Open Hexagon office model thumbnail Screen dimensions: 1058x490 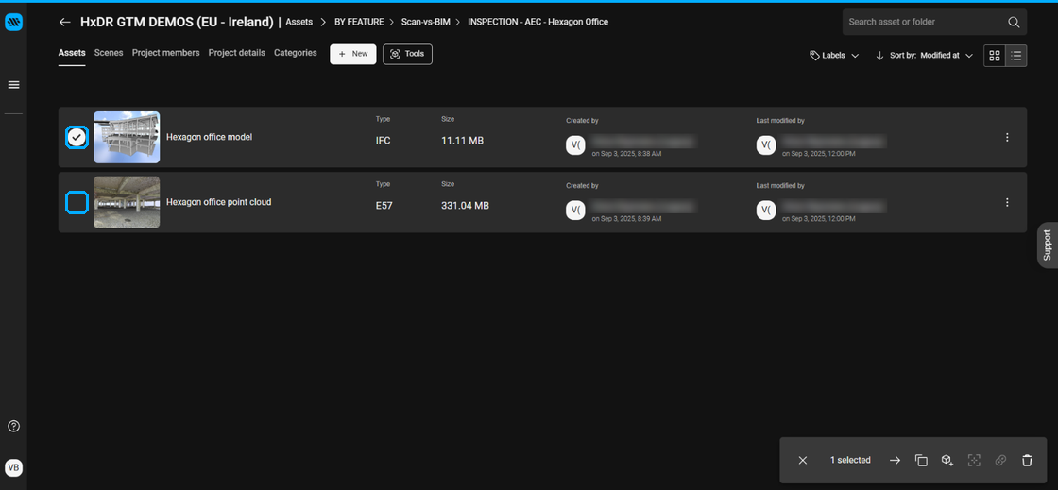click(127, 138)
